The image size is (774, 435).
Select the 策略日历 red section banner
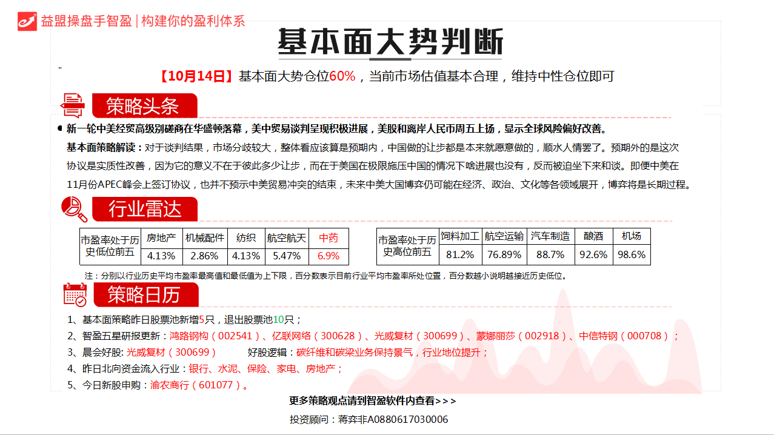pyautogui.click(x=145, y=295)
